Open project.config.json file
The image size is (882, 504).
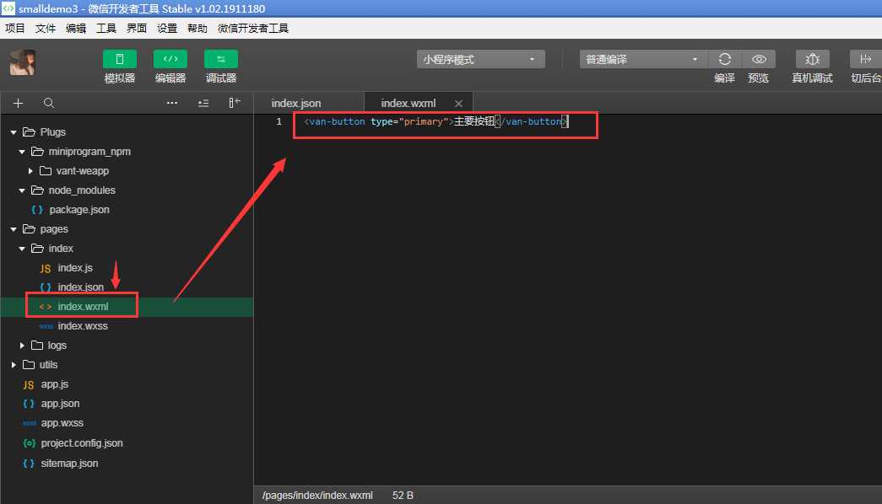82,442
